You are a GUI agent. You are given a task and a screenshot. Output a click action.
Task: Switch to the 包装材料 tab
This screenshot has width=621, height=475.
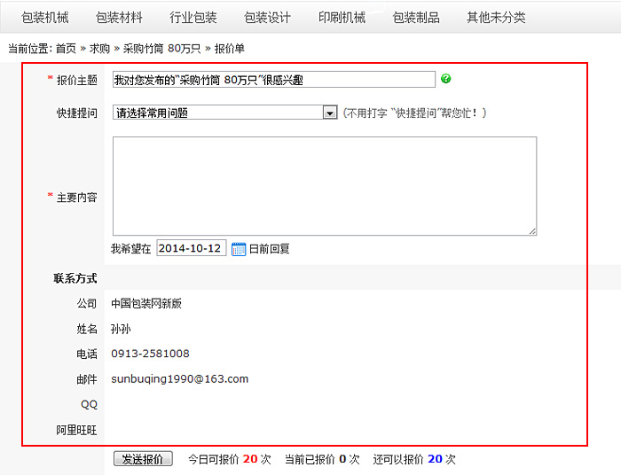(x=119, y=17)
